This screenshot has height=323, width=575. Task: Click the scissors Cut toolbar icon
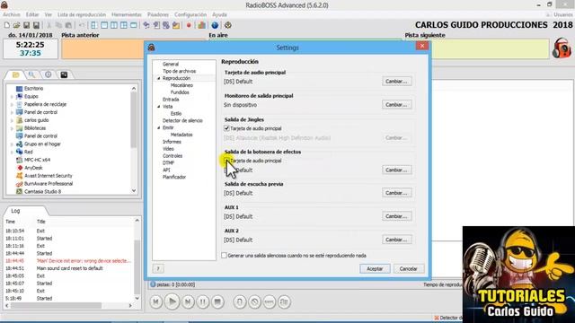click(x=49, y=25)
